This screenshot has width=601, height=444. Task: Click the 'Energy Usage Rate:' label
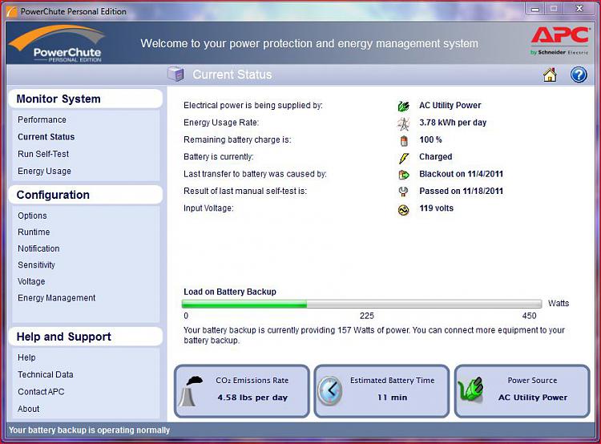point(221,123)
